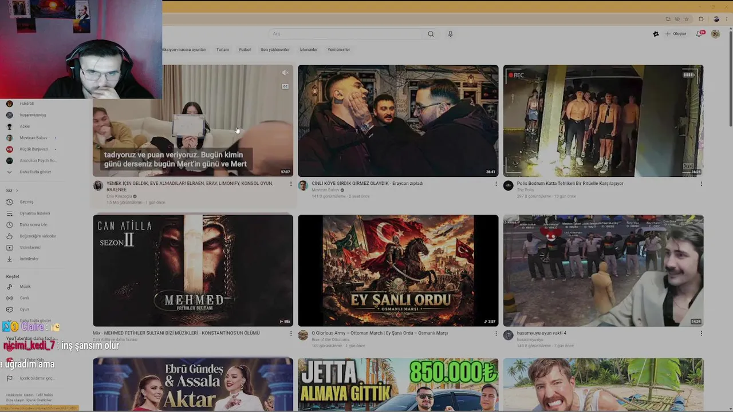Image resolution: width=733 pixels, height=412 pixels.
Task: Open options menu for Ey Şanlı Ordu video
Action: pyautogui.click(x=496, y=334)
